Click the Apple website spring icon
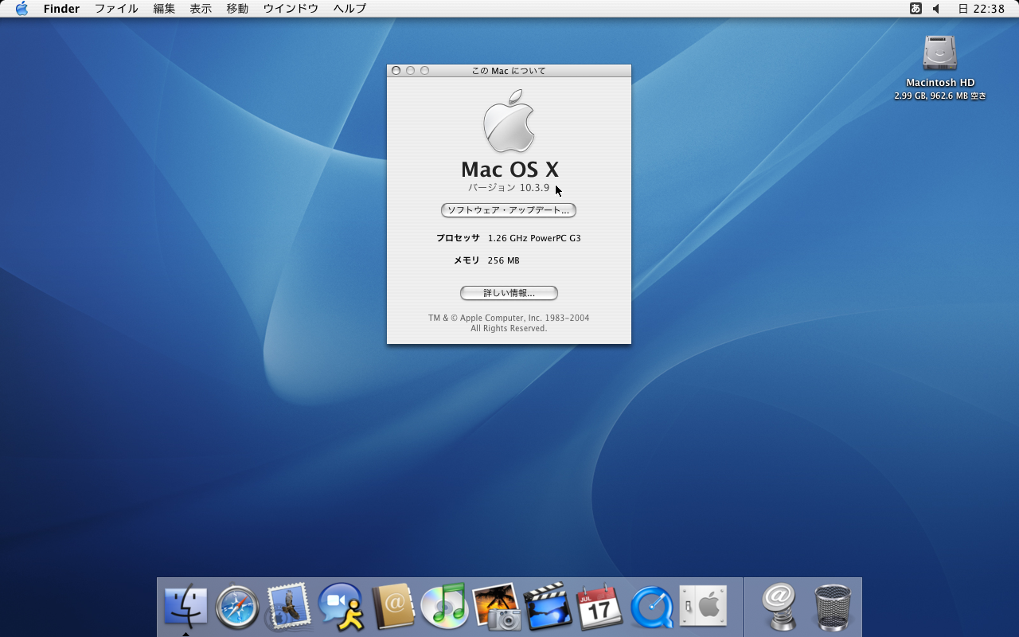Viewport: 1019px width, 637px height. [779, 608]
